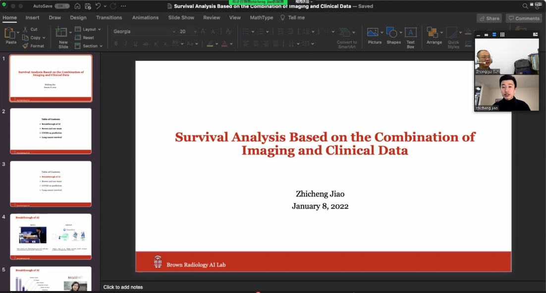Screen dimensions: 546x293
Task: Click the Paste clipboard icon
Action: (10, 34)
